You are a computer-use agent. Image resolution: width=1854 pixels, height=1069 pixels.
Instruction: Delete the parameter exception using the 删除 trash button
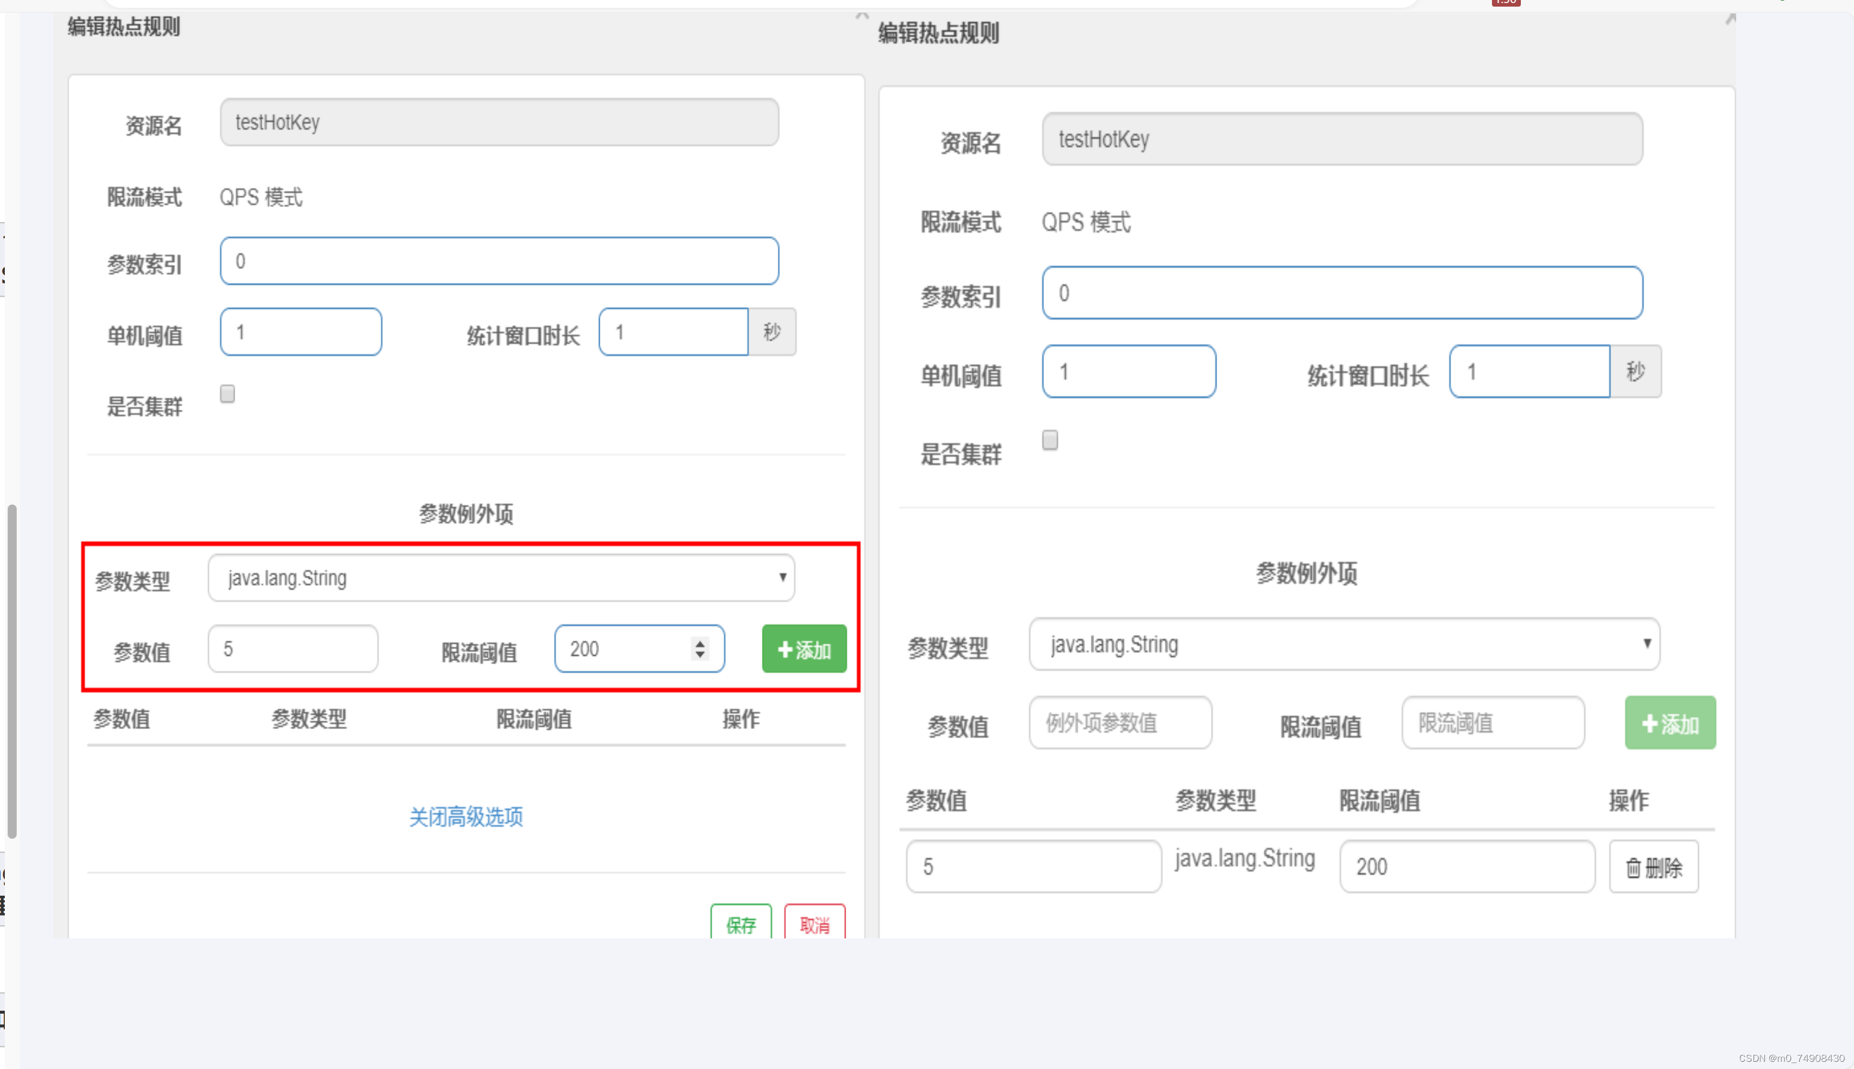click(x=1653, y=866)
